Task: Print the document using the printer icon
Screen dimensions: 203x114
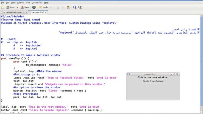Action: click(34, 7)
